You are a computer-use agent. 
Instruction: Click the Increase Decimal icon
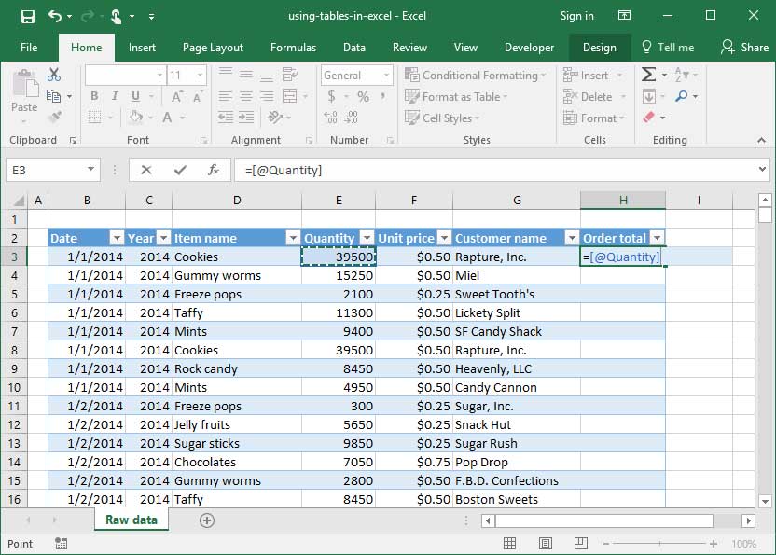pos(330,118)
